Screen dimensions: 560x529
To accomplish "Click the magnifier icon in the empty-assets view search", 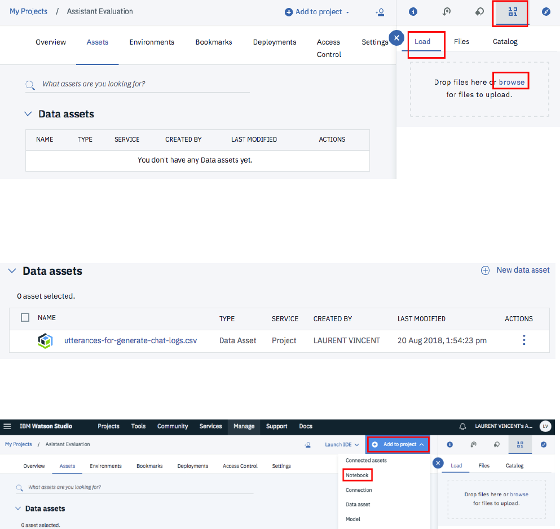I will click(30, 85).
